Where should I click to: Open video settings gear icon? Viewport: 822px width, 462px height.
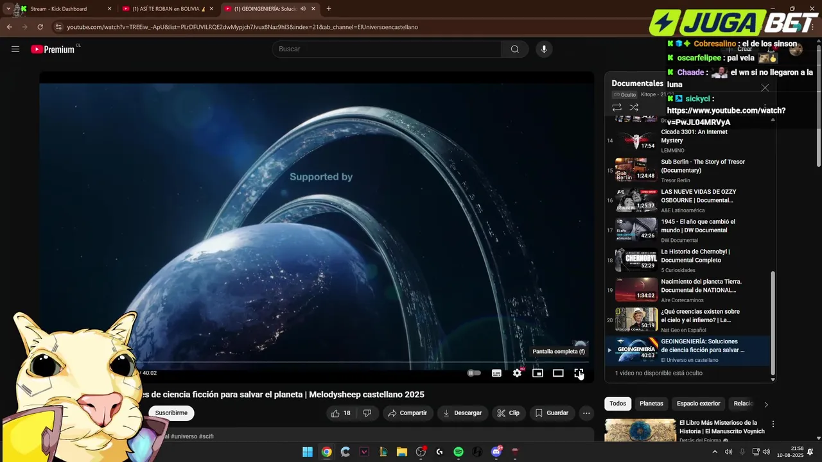coord(517,373)
